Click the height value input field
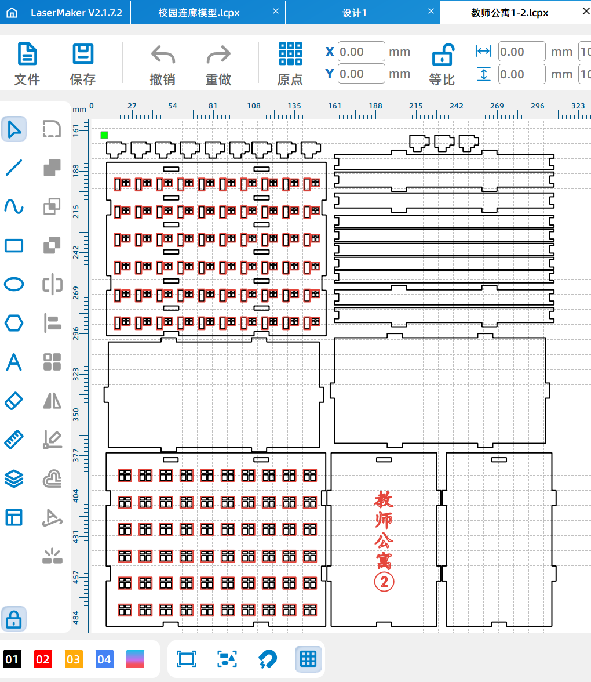591x682 pixels. pyautogui.click(x=521, y=74)
